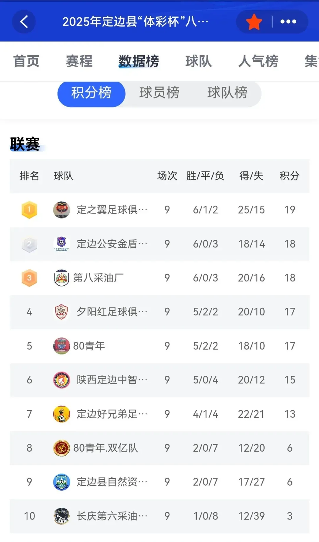Open the 陕西定边中智 team logo
This screenshot has height=542, width=319.
pos(61,380)
